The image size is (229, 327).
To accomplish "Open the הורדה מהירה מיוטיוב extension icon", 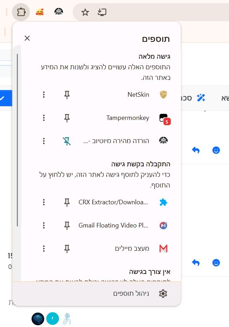I will [x=163, y=141].
